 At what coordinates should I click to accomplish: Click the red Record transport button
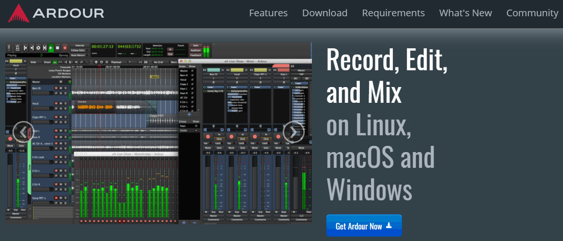tap(64, 48)
